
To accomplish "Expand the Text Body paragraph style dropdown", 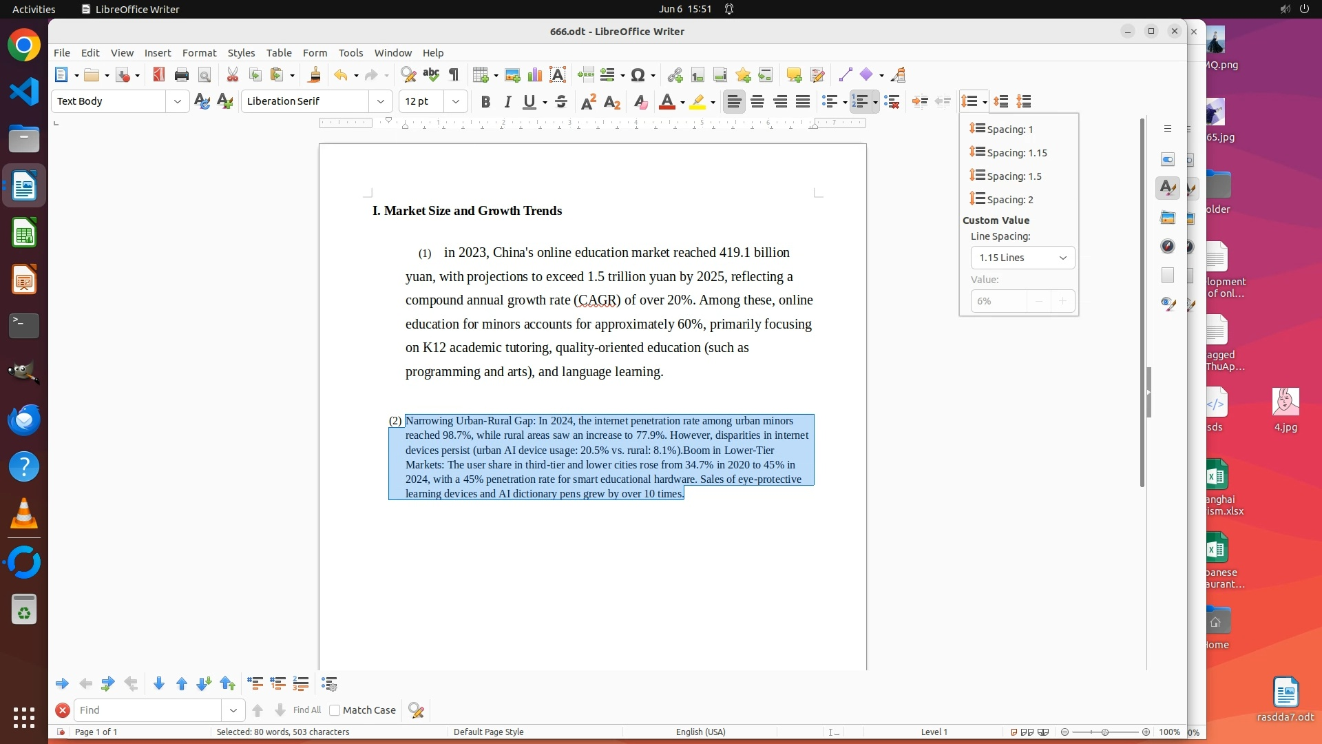I will 178,101.
